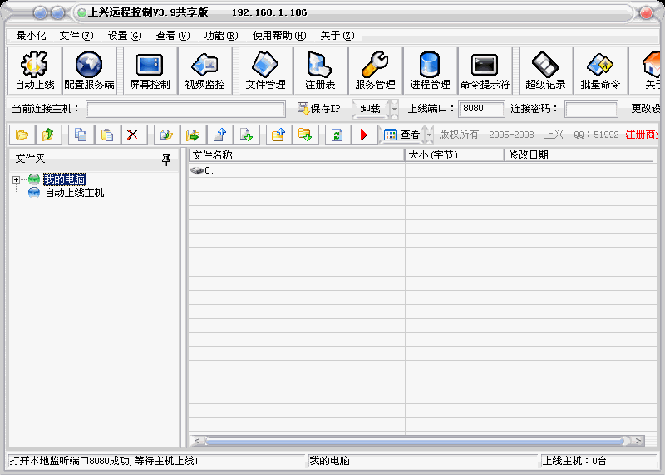Open 屏幕控制 screen control tool

click(x=150, y=71)
